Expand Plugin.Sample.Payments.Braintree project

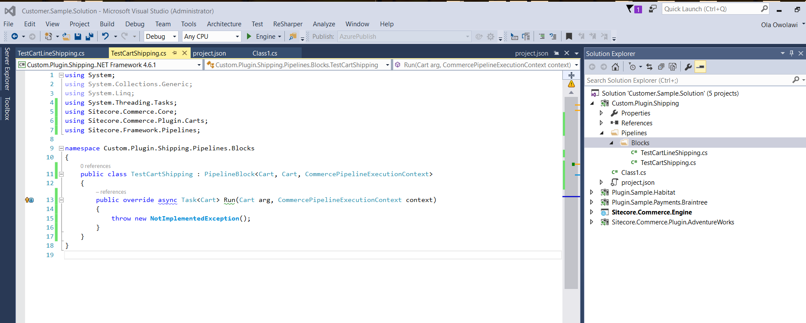pos(592,202)
